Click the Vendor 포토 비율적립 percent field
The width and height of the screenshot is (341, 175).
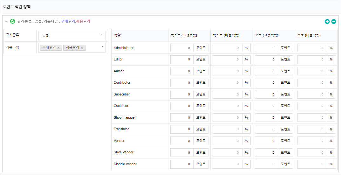click(312, 141)
